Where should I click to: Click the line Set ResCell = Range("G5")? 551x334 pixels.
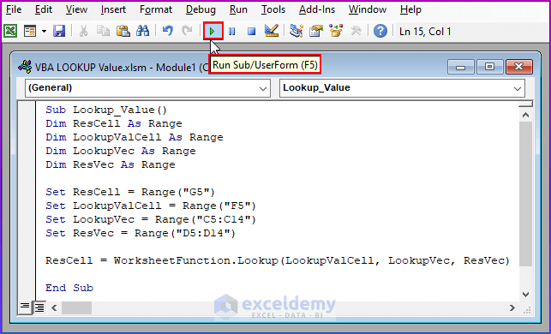[x=130, y=192]
